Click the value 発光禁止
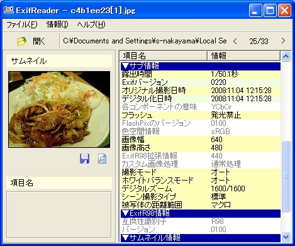Image resolution: width=295 pixels, height=246 pixels. (226, 115)
